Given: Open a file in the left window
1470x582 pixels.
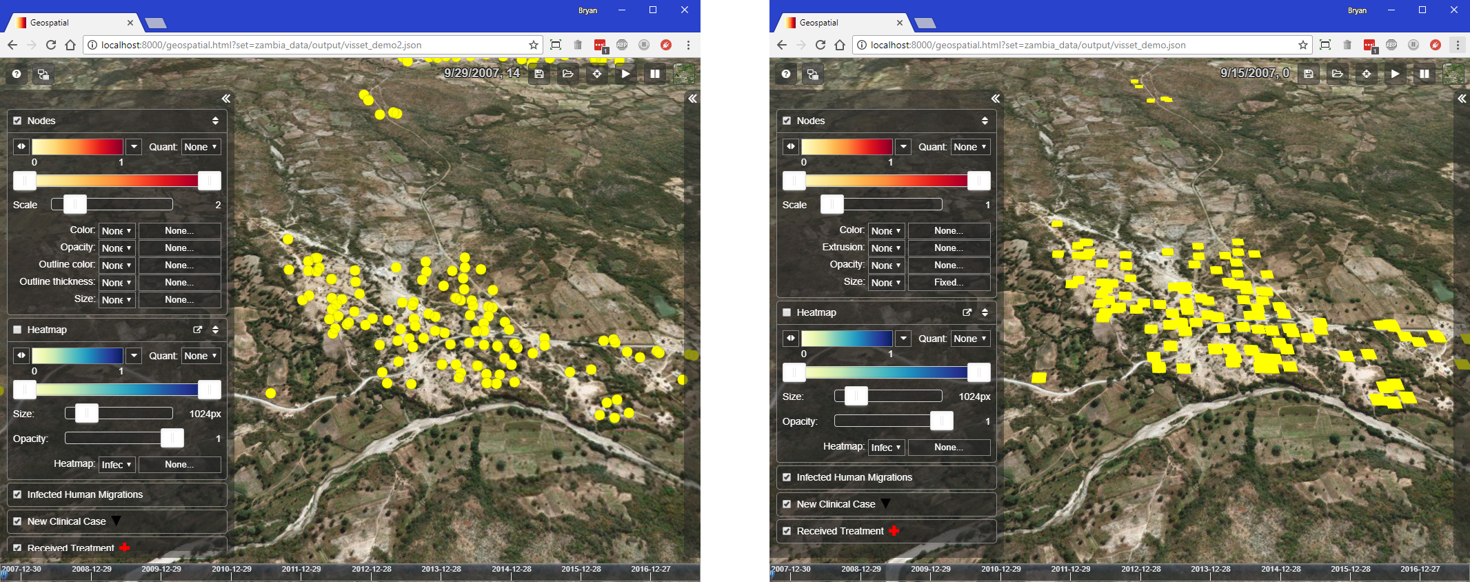Looking at the screenshot, I should (568, 74).
